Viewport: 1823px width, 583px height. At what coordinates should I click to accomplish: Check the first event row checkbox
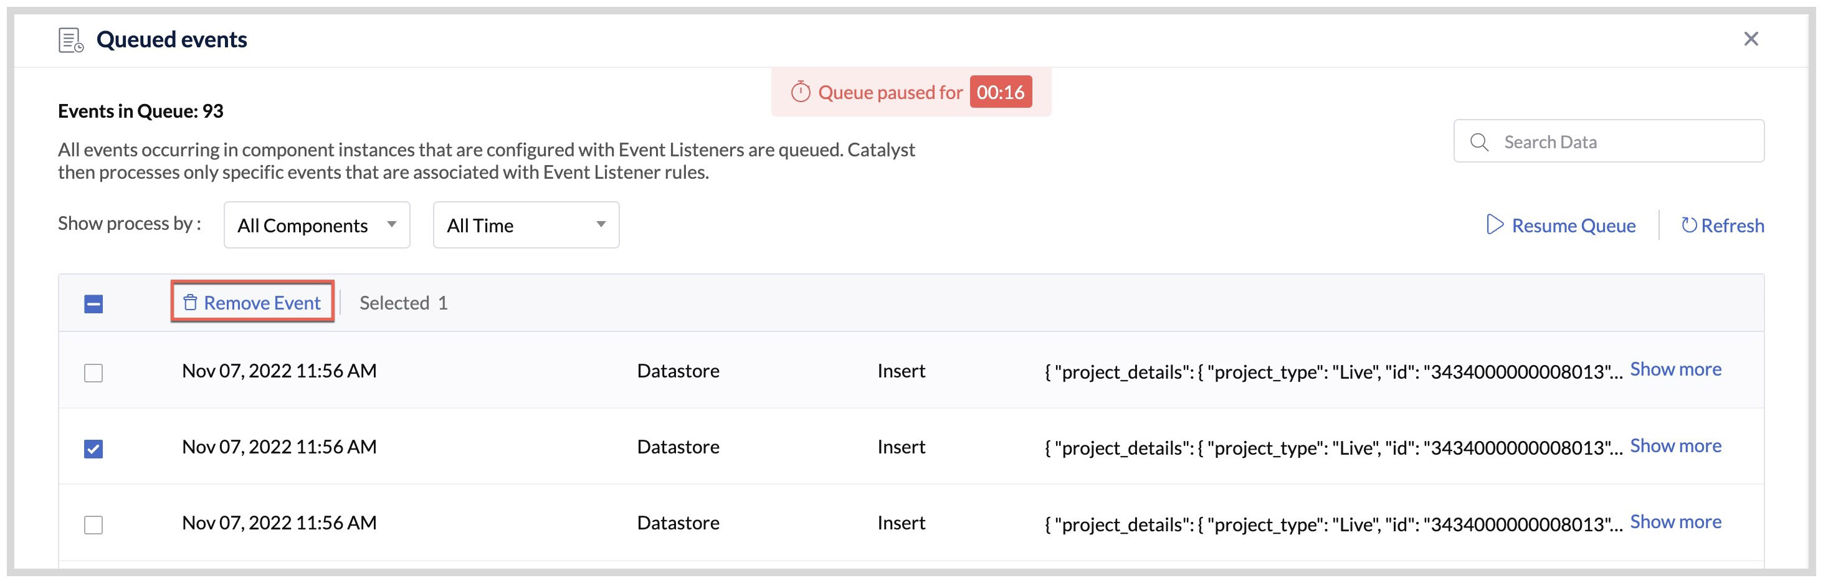pyautogui.click(x=94, y=372)
